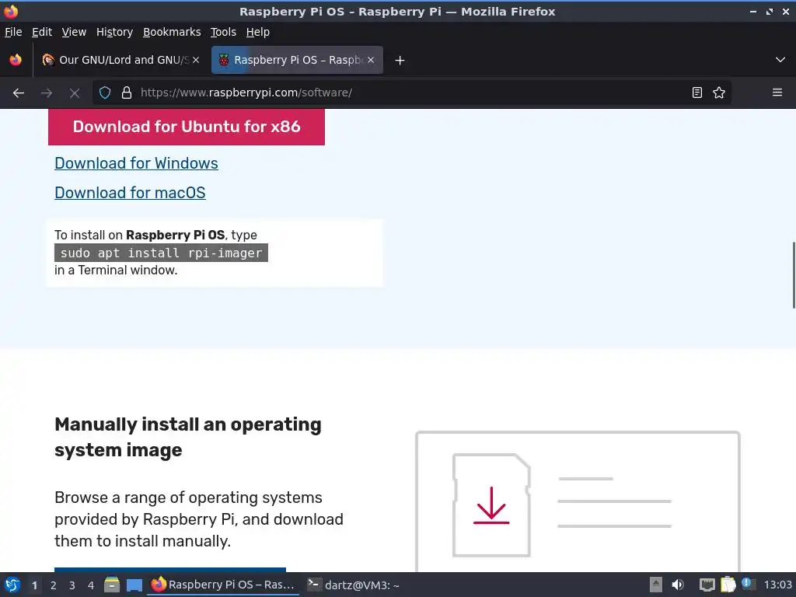Toggle reader view
The image size is (796, 597).
[697, 93]
